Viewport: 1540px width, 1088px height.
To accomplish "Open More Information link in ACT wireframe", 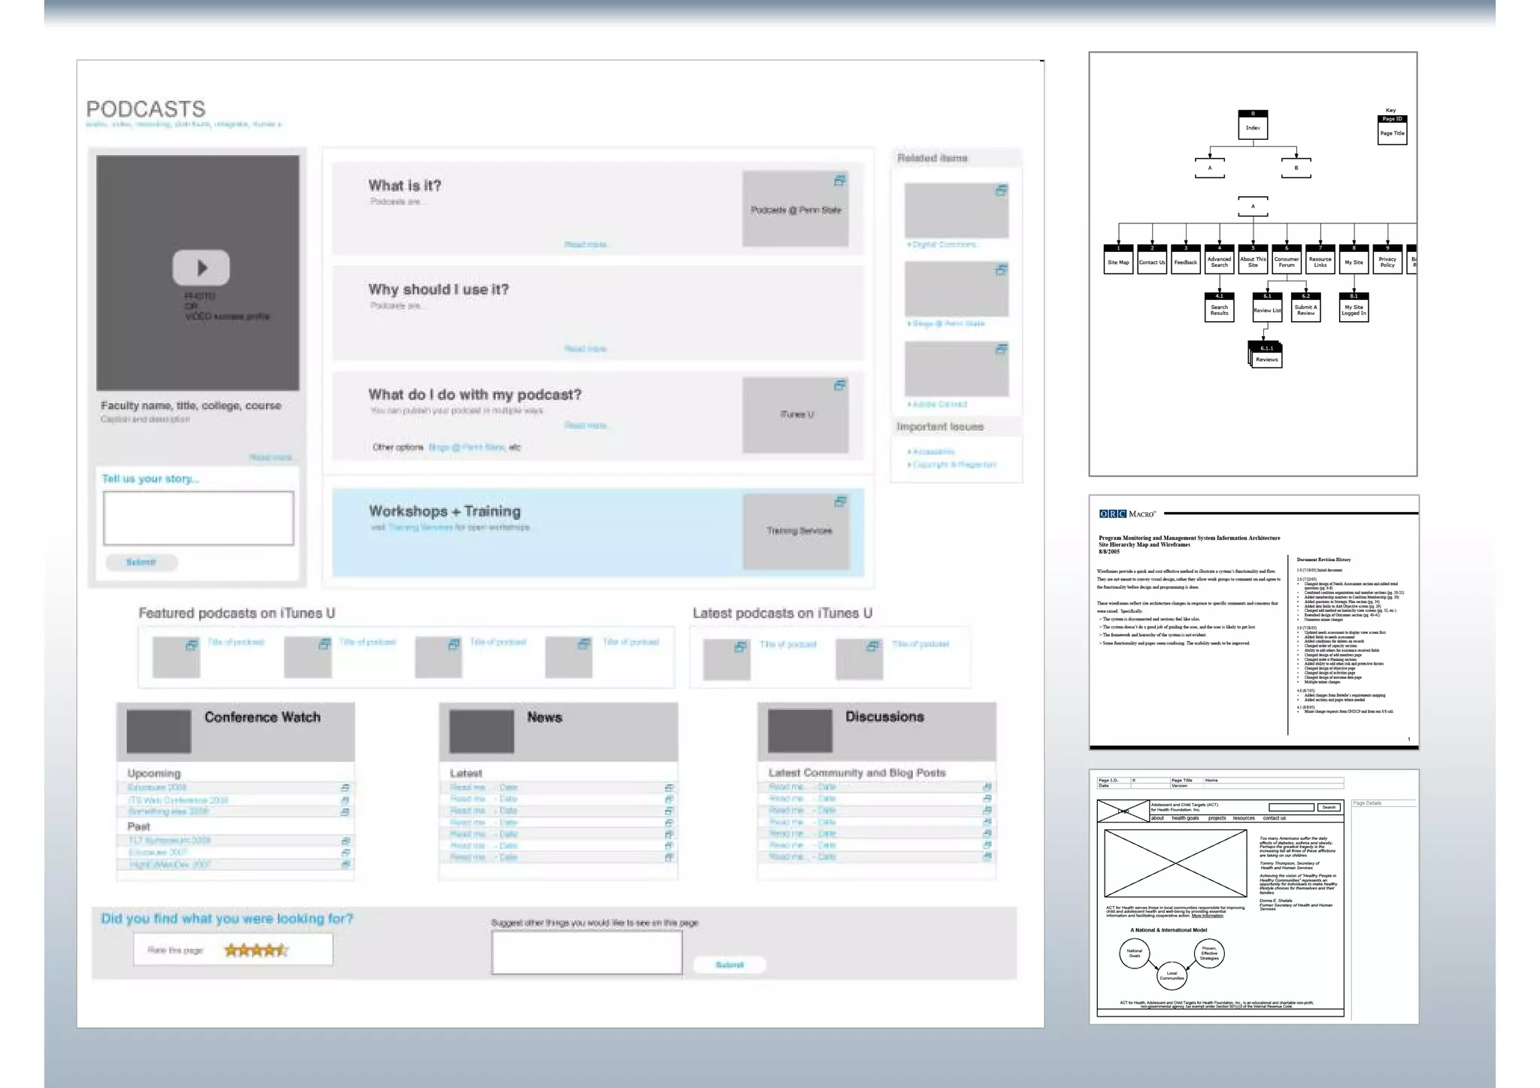I will pos(1207,916).
